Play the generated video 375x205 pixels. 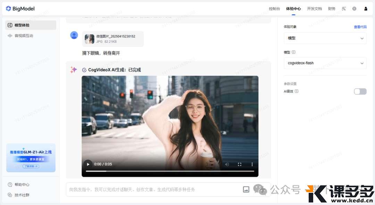88,164
